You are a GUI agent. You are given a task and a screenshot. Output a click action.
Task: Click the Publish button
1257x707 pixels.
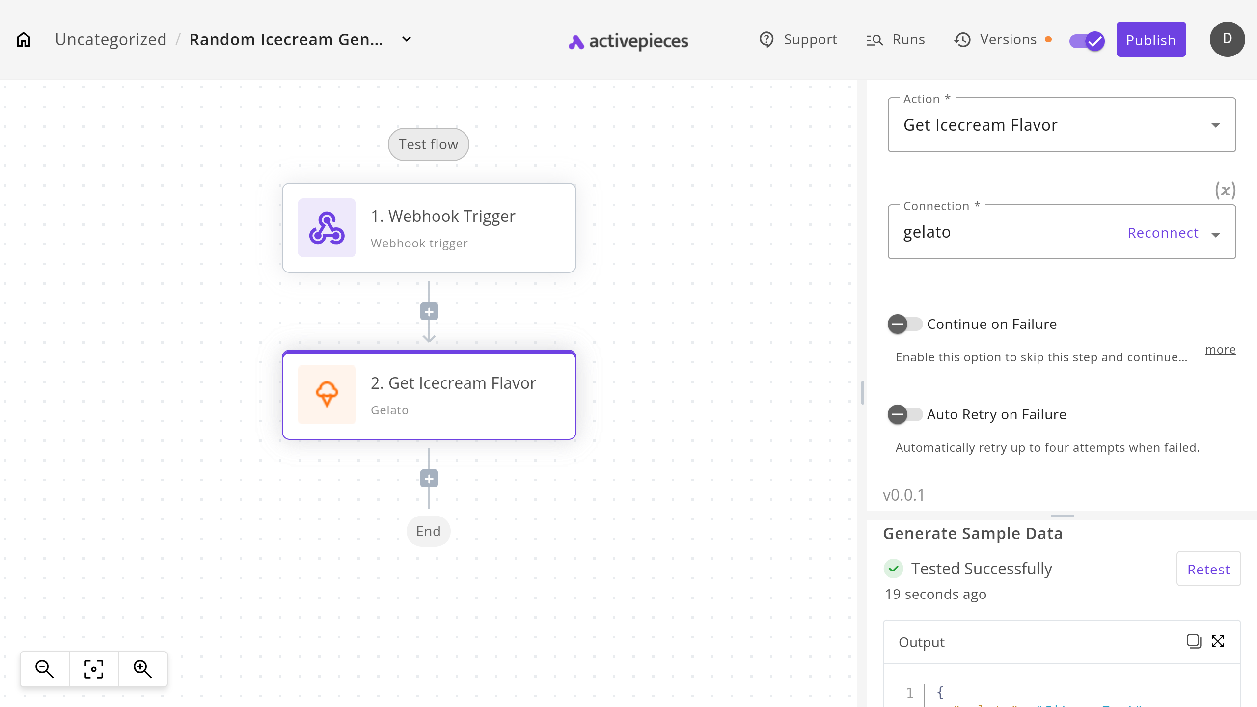click(1151, 39)
